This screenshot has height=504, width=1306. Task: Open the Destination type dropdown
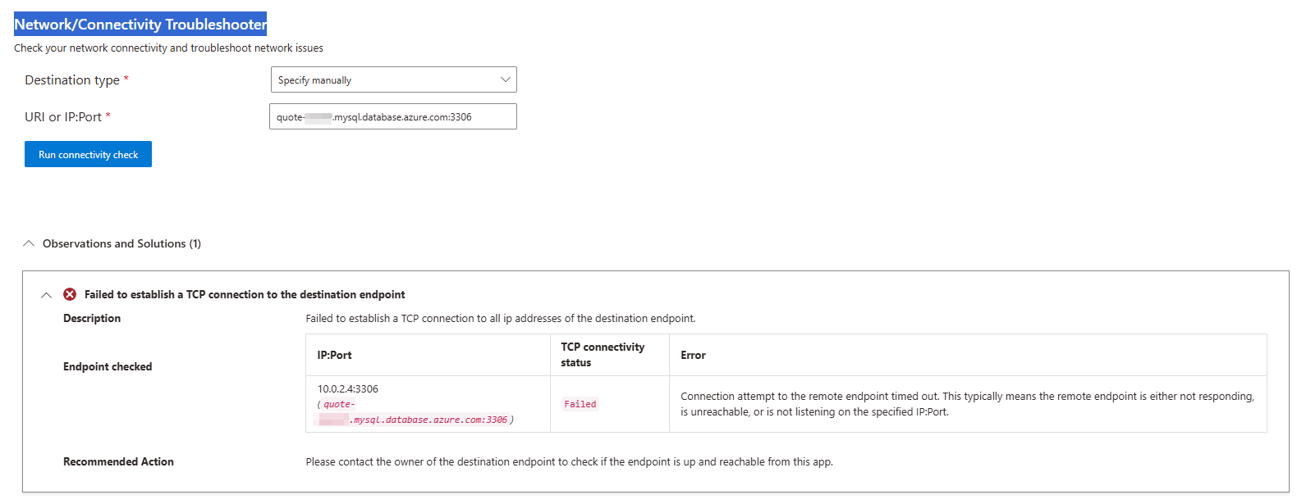point(393,79)
